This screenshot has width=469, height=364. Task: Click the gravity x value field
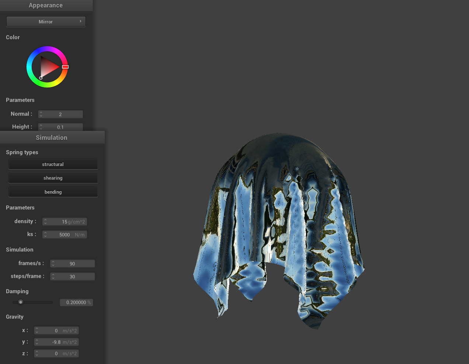56,330
